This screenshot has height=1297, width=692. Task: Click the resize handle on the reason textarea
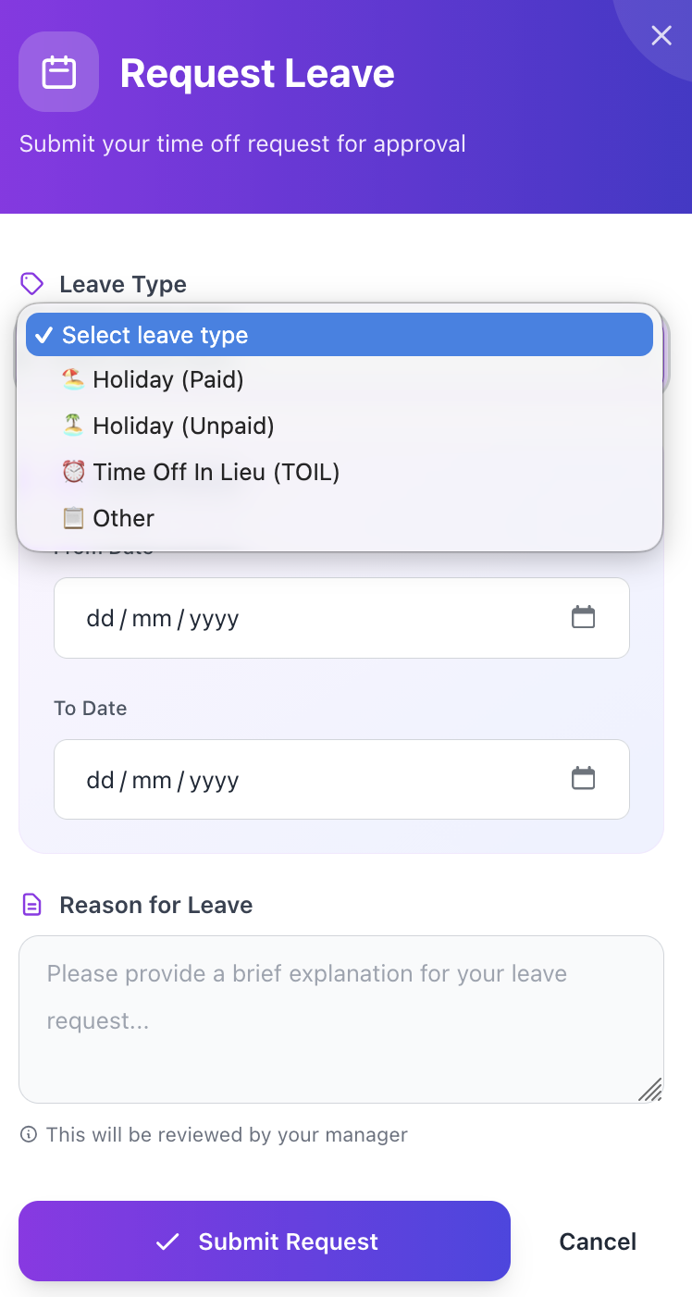click(x=651, y=1091)
